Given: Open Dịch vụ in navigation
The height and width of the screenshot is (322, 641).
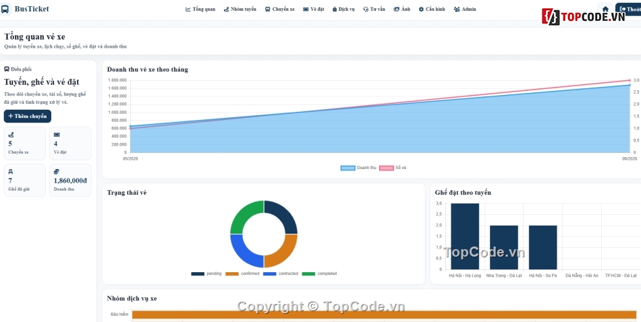Looking at the screenshot, I should [x=343, y=9].
